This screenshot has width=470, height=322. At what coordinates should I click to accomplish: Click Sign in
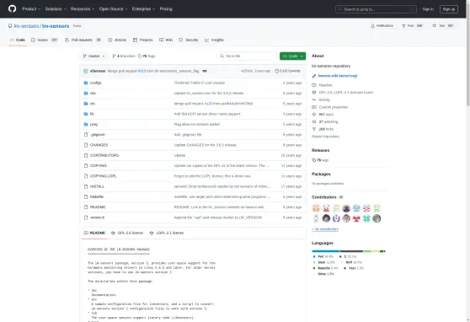[x=428, y=9]
